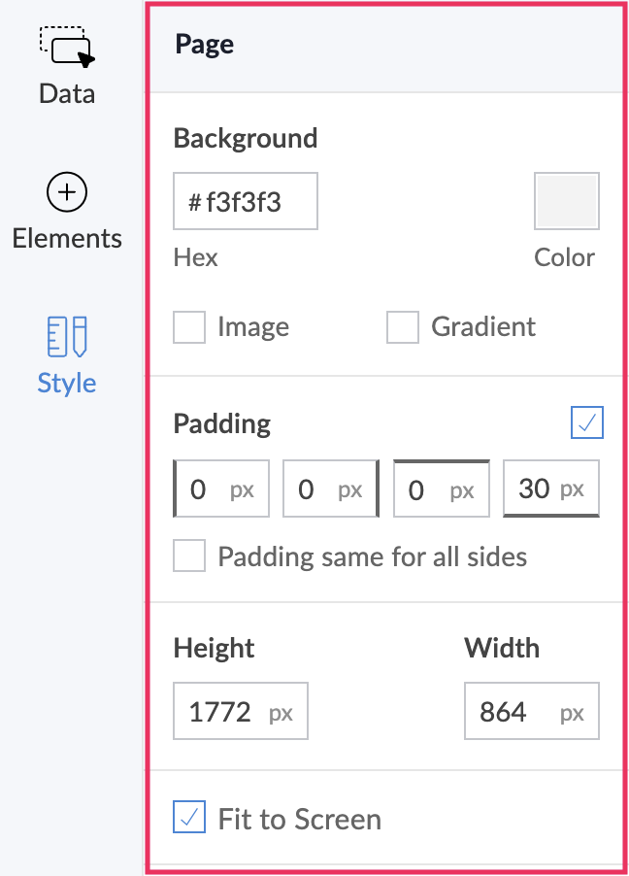Select the Style ruler-and-pencil icon

[67, 335]
